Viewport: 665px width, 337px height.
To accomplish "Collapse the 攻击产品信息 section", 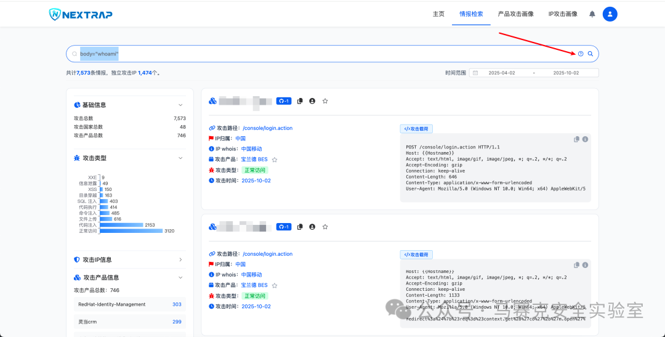I will click(x=180, y=277).
